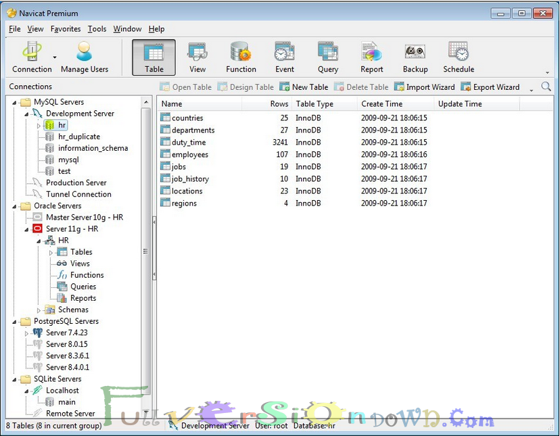560x436 pixels.
Task: Click the employees table icon
Action: point(165,154)
